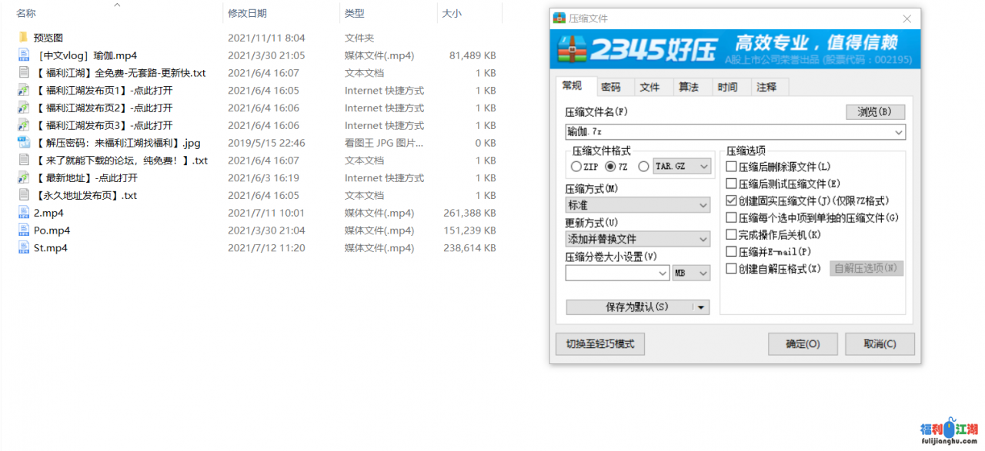Select the 瑜伽.mp4 video file icon
The height and width of the screenshot is (451, 985).
(23, 55)
